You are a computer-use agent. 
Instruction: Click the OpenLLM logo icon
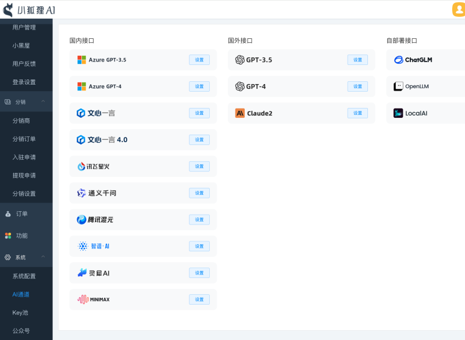click(398, 86)
